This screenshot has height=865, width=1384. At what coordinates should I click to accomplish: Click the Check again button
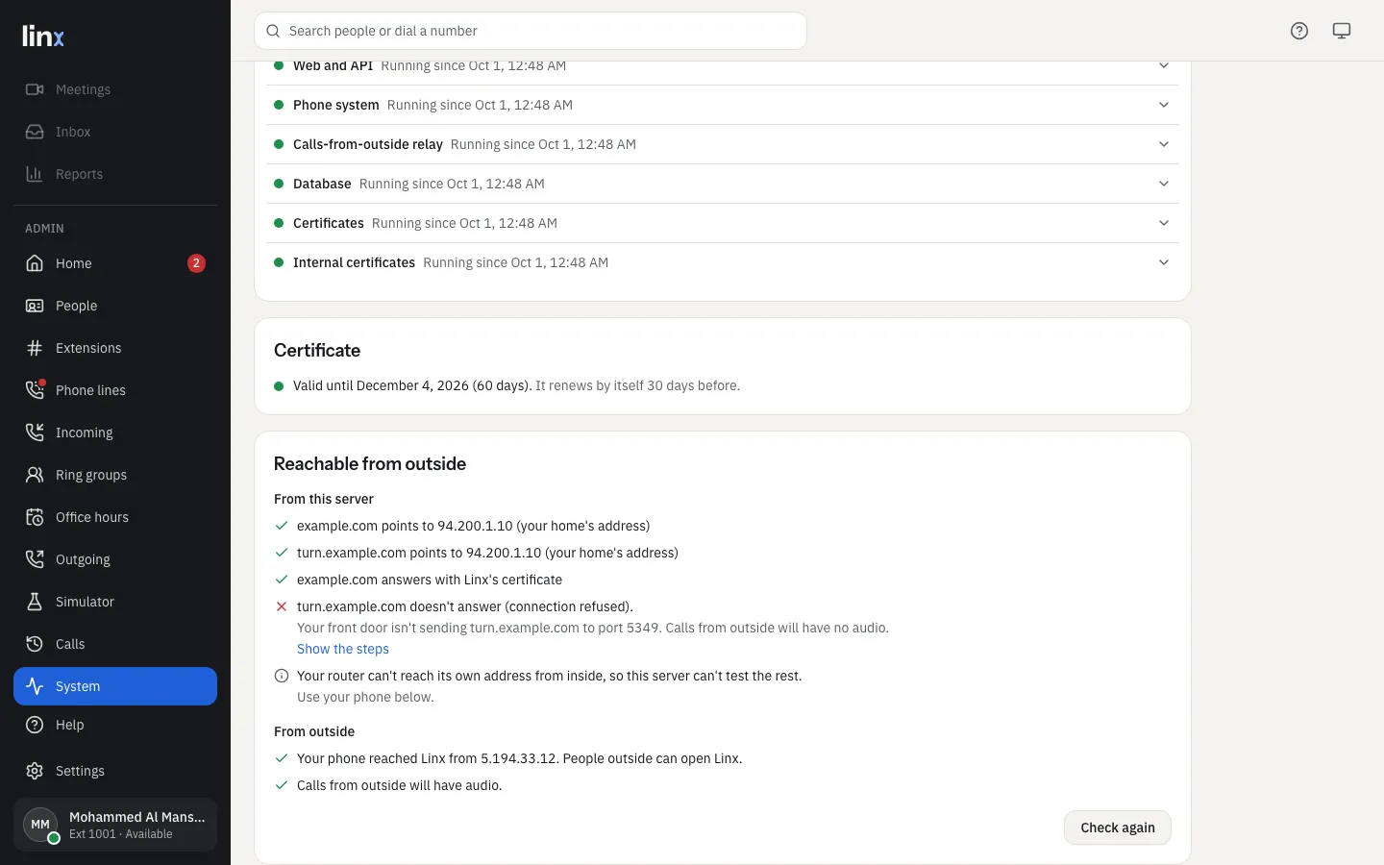coord(1118,828)
